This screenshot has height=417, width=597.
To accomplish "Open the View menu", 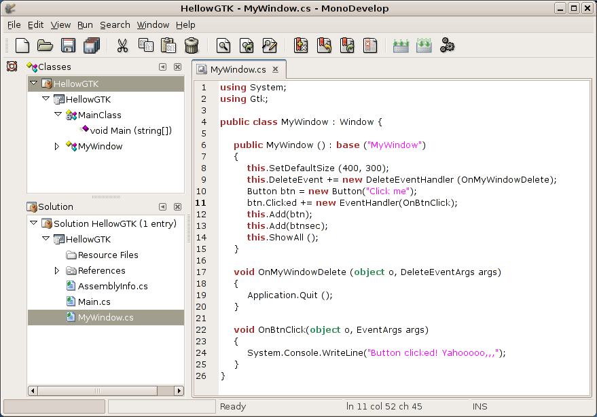I will (60, 24).
